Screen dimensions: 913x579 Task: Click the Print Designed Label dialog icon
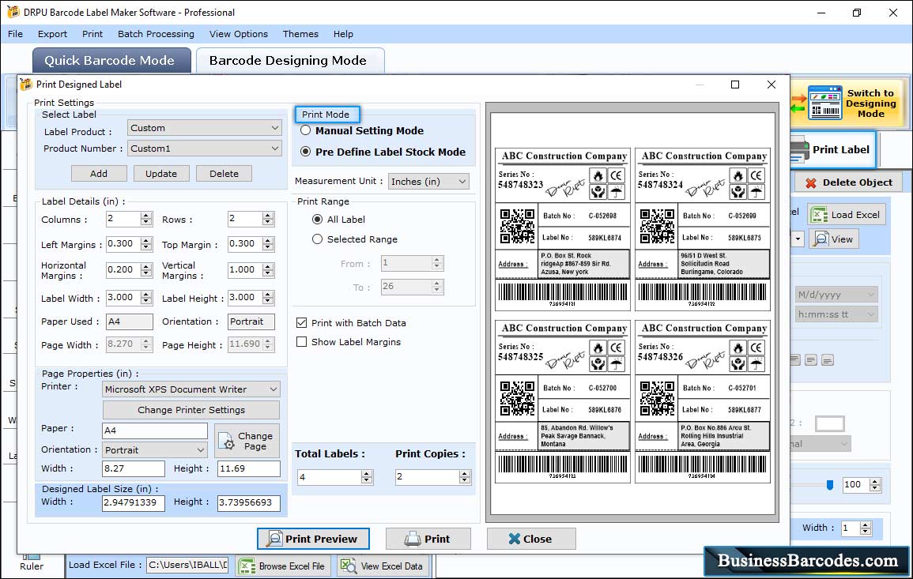pos(26,85)
